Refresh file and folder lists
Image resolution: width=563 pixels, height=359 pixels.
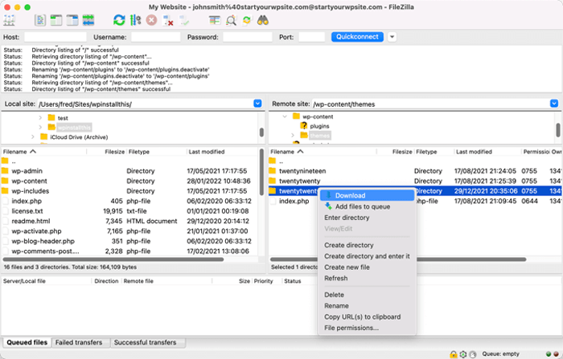tap(120, 20)
